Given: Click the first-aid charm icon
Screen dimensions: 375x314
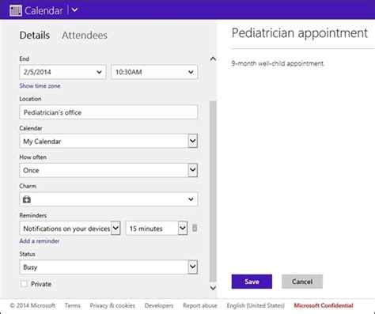Looking at the screenshot, I should [x=27, y=199].
